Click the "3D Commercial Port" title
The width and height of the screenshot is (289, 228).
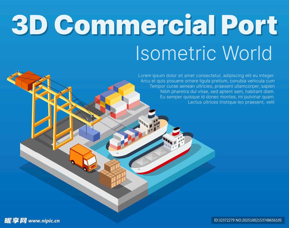tap(144, 25)
